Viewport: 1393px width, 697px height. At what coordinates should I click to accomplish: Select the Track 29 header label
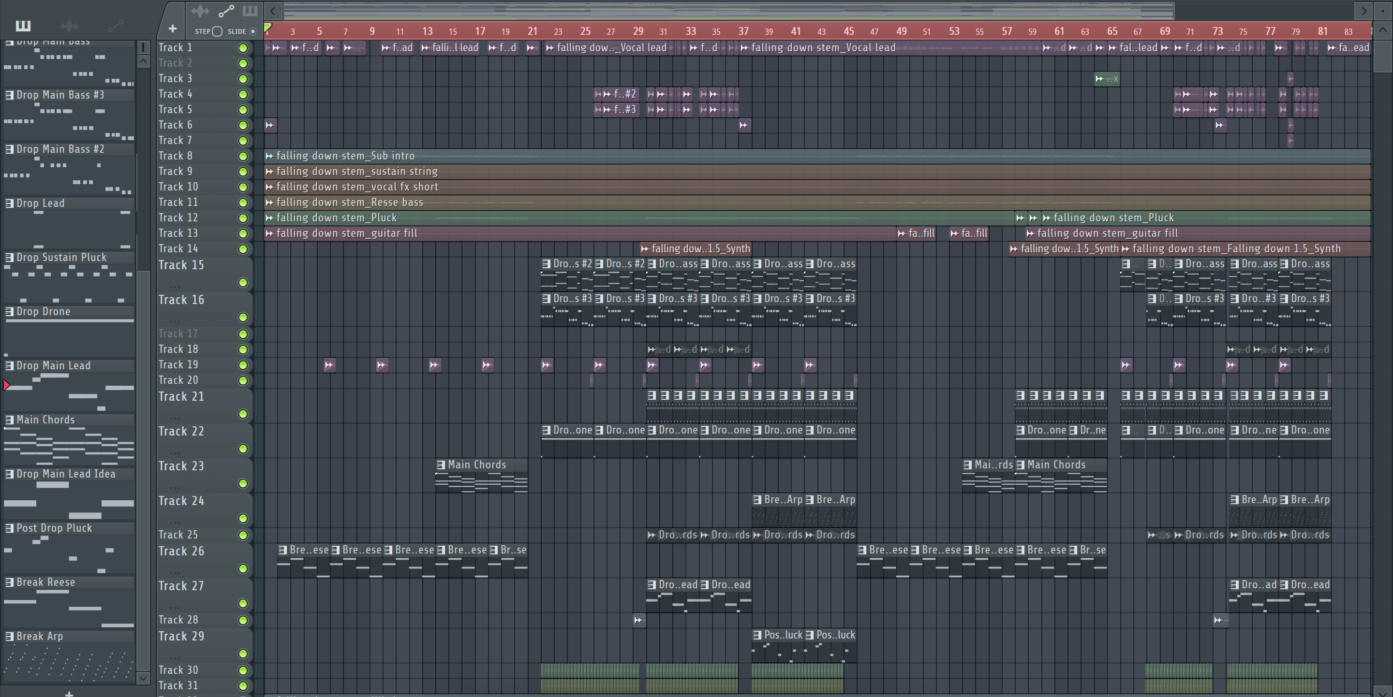181,637
